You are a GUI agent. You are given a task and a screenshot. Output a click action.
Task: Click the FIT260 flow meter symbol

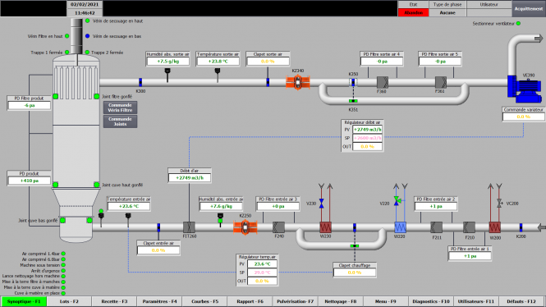(x=189, y=227)
